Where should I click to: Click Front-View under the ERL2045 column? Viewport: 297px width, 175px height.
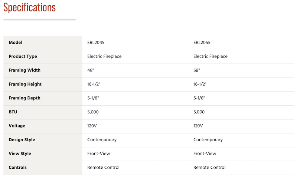[x=99, y=153]
